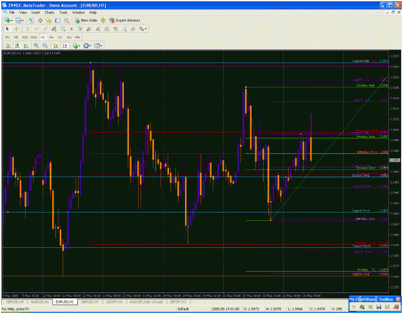Toggle Bar Chart display mode

[x=8, y=46]
